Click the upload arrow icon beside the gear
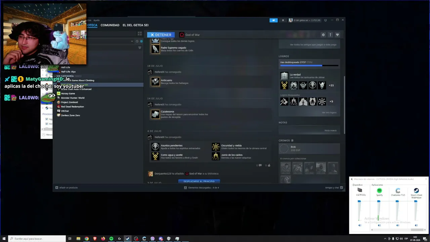The height and width of the screenshot is (242, 430). [330, 35]
